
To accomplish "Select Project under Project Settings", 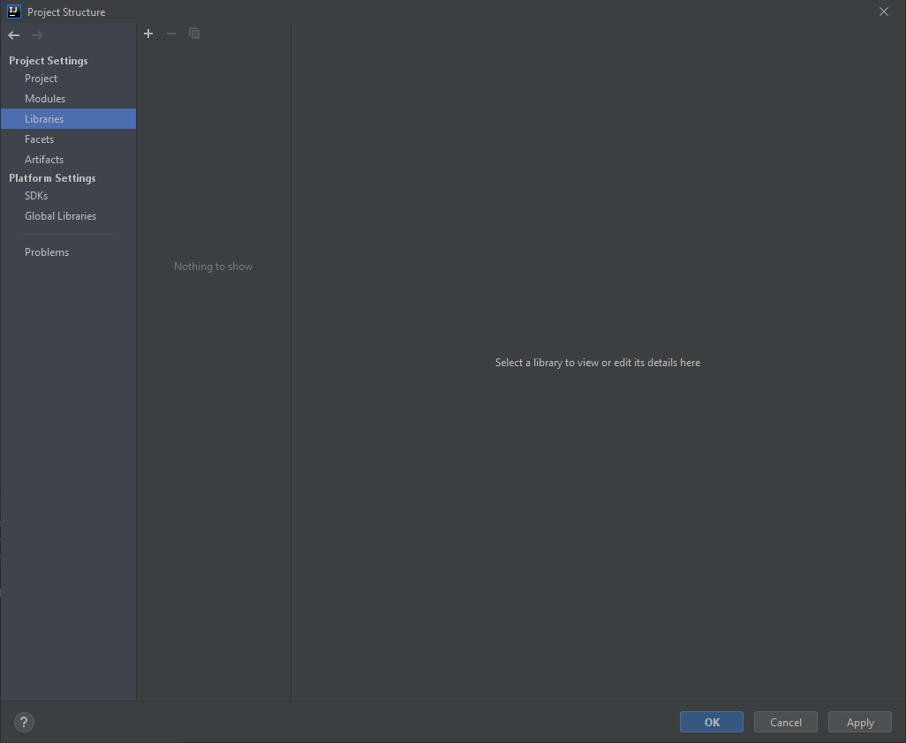I will click(41, 78).
